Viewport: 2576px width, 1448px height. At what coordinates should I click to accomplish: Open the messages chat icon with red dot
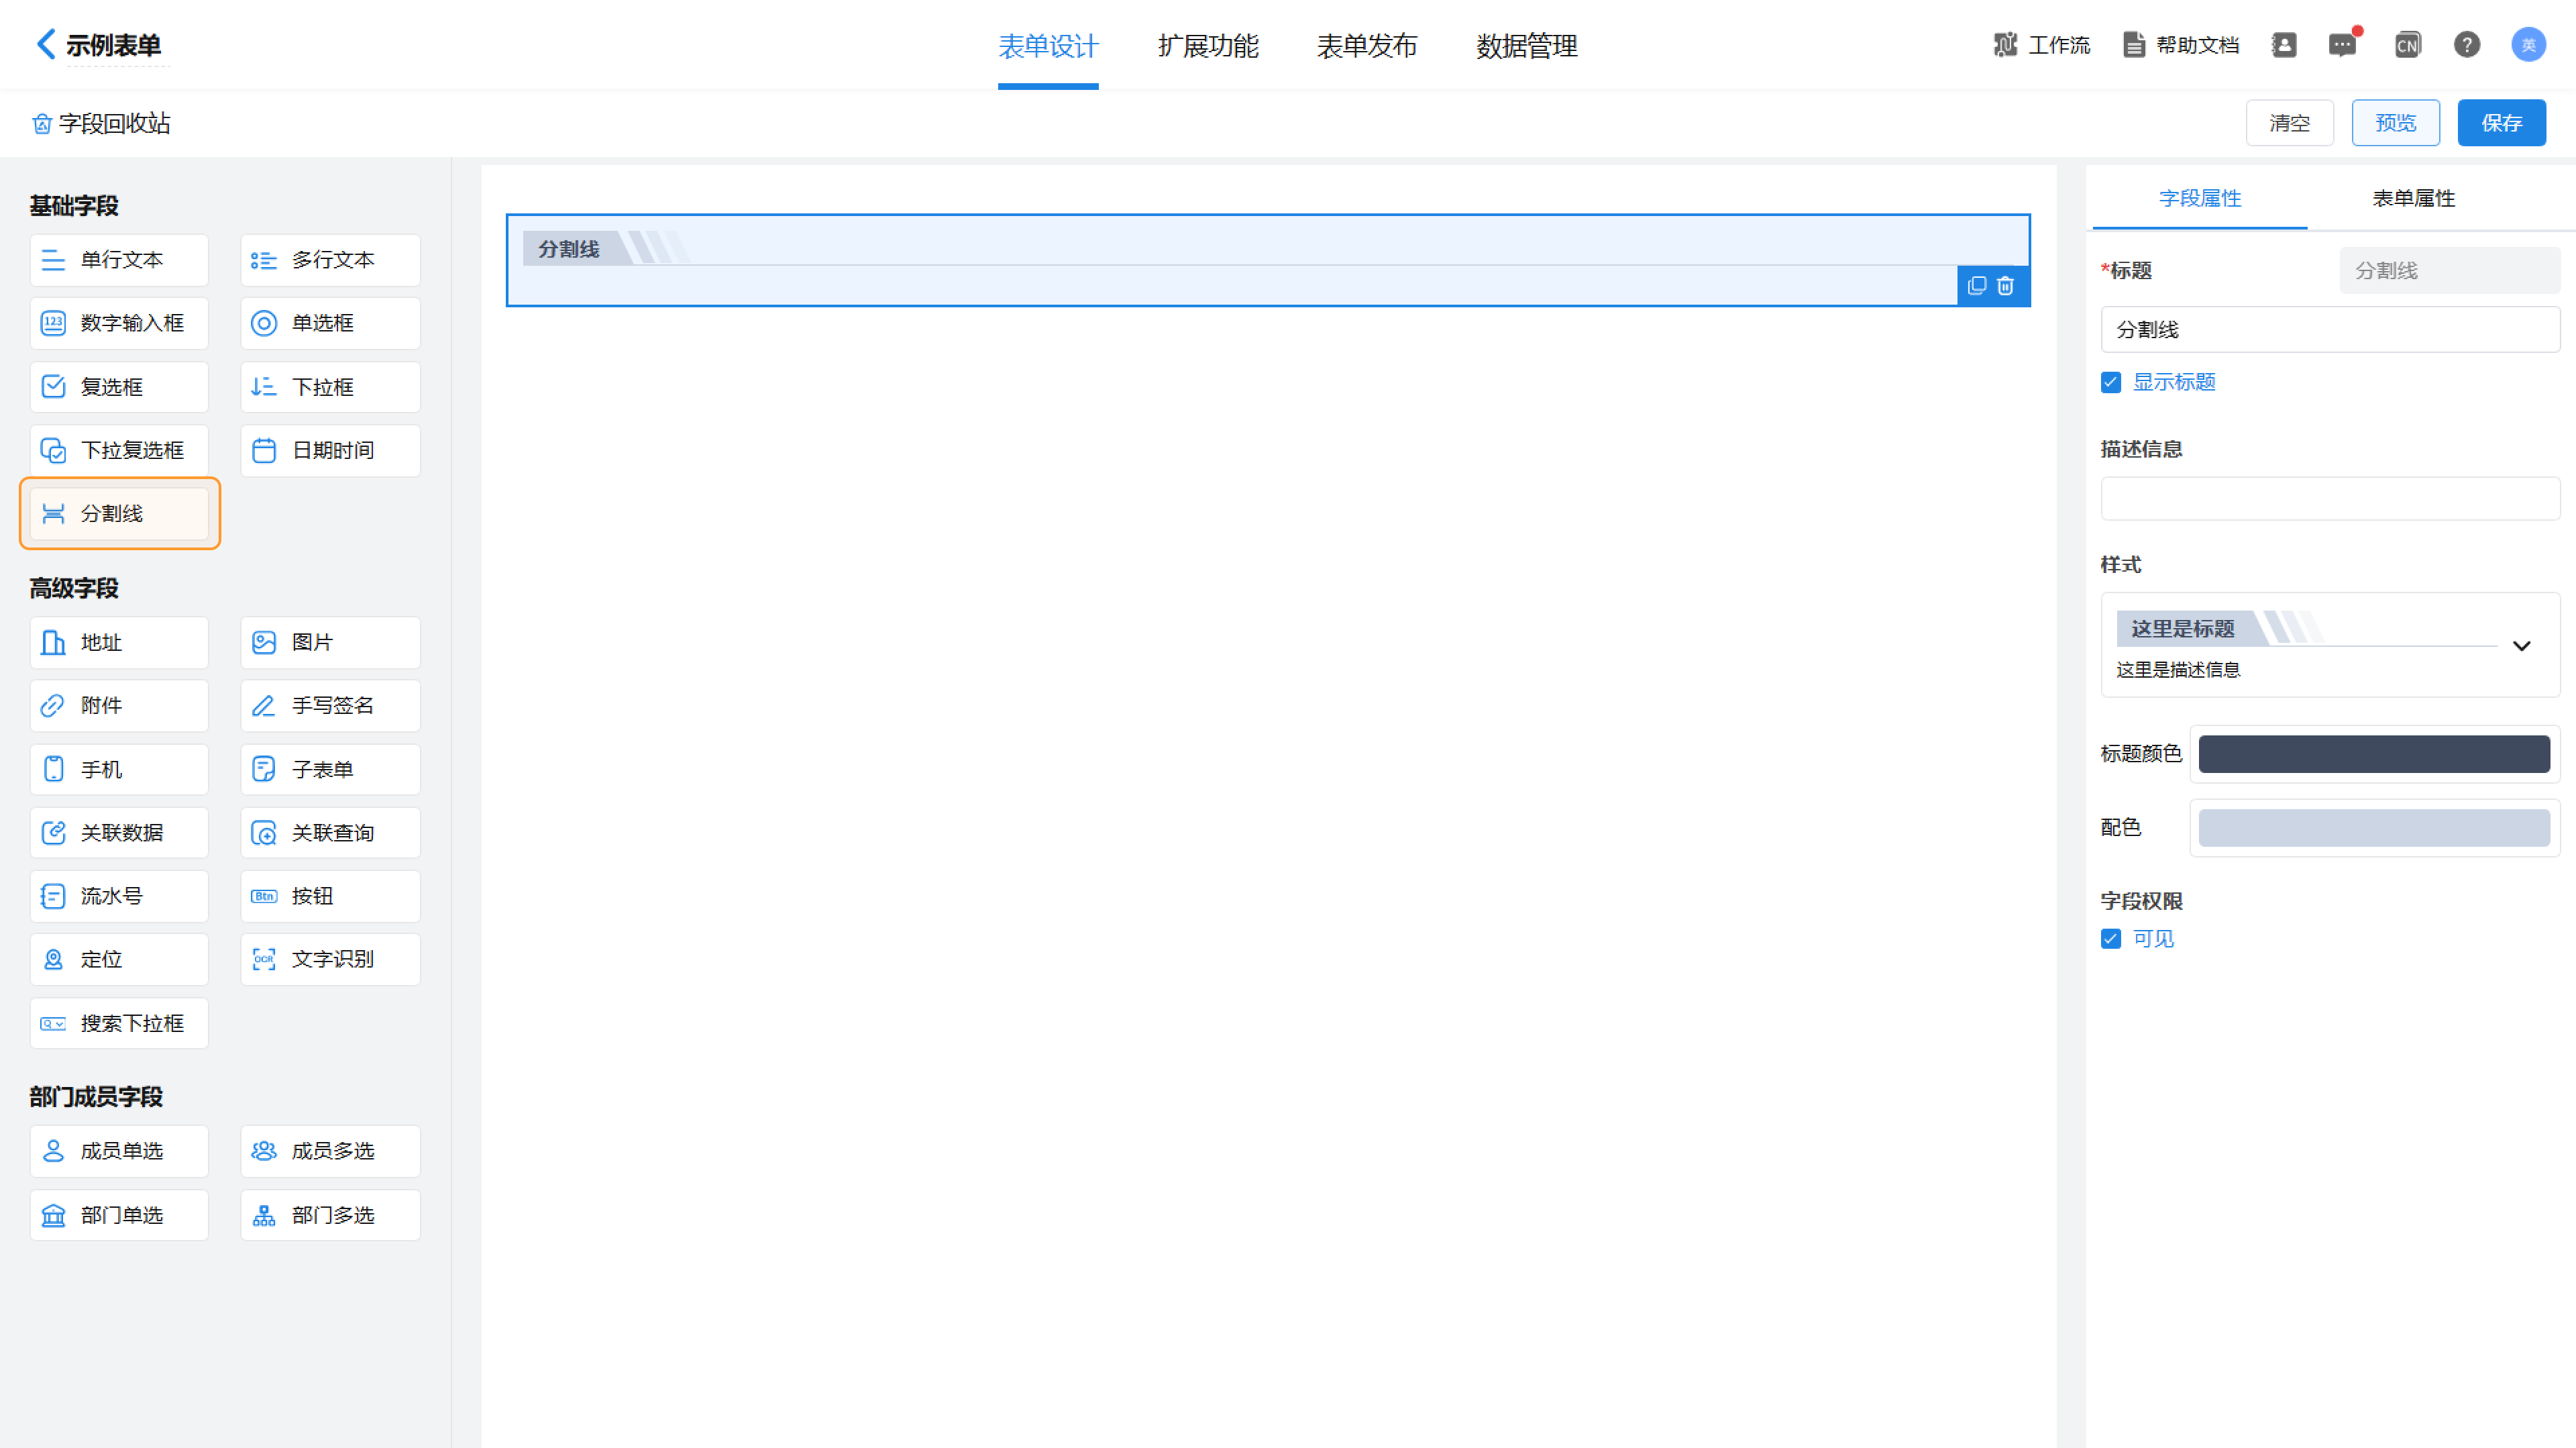(x=2342, y=44)
